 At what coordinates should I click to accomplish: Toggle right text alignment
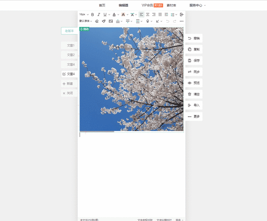click(x=154, y=15)
